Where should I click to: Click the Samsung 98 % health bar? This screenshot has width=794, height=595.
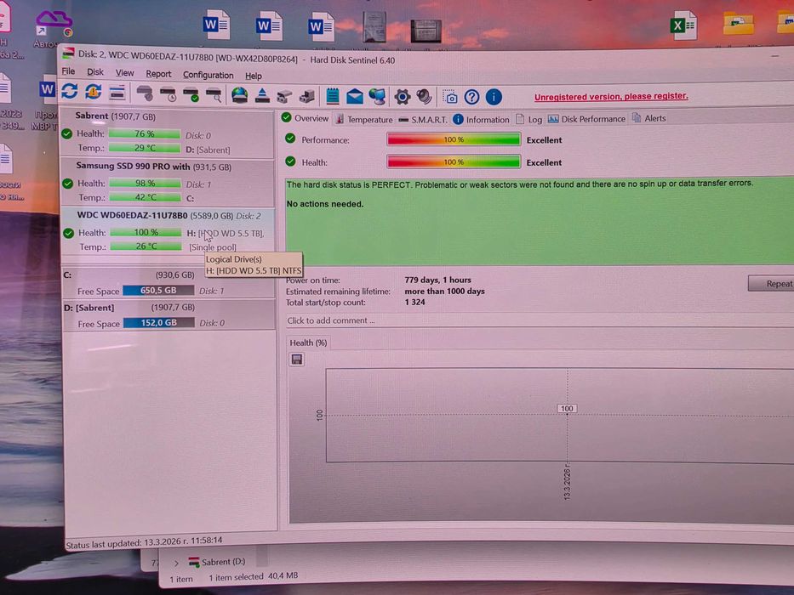pos(146,183)
